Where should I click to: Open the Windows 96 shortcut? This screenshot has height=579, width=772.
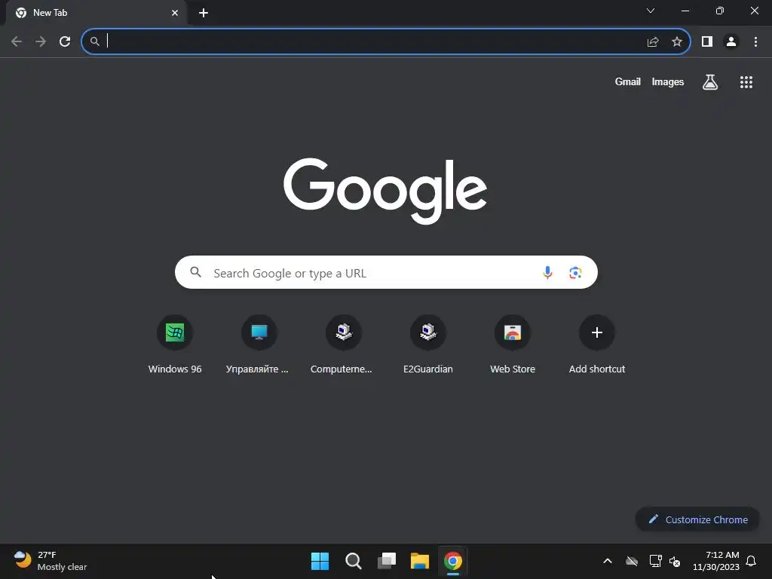click(x=175, y=344)
